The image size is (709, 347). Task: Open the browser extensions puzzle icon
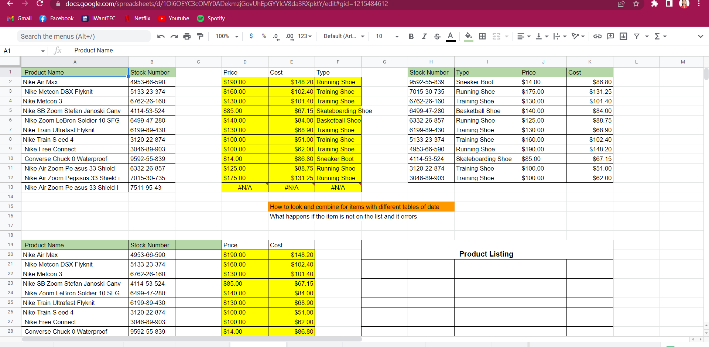pos(654,4)
